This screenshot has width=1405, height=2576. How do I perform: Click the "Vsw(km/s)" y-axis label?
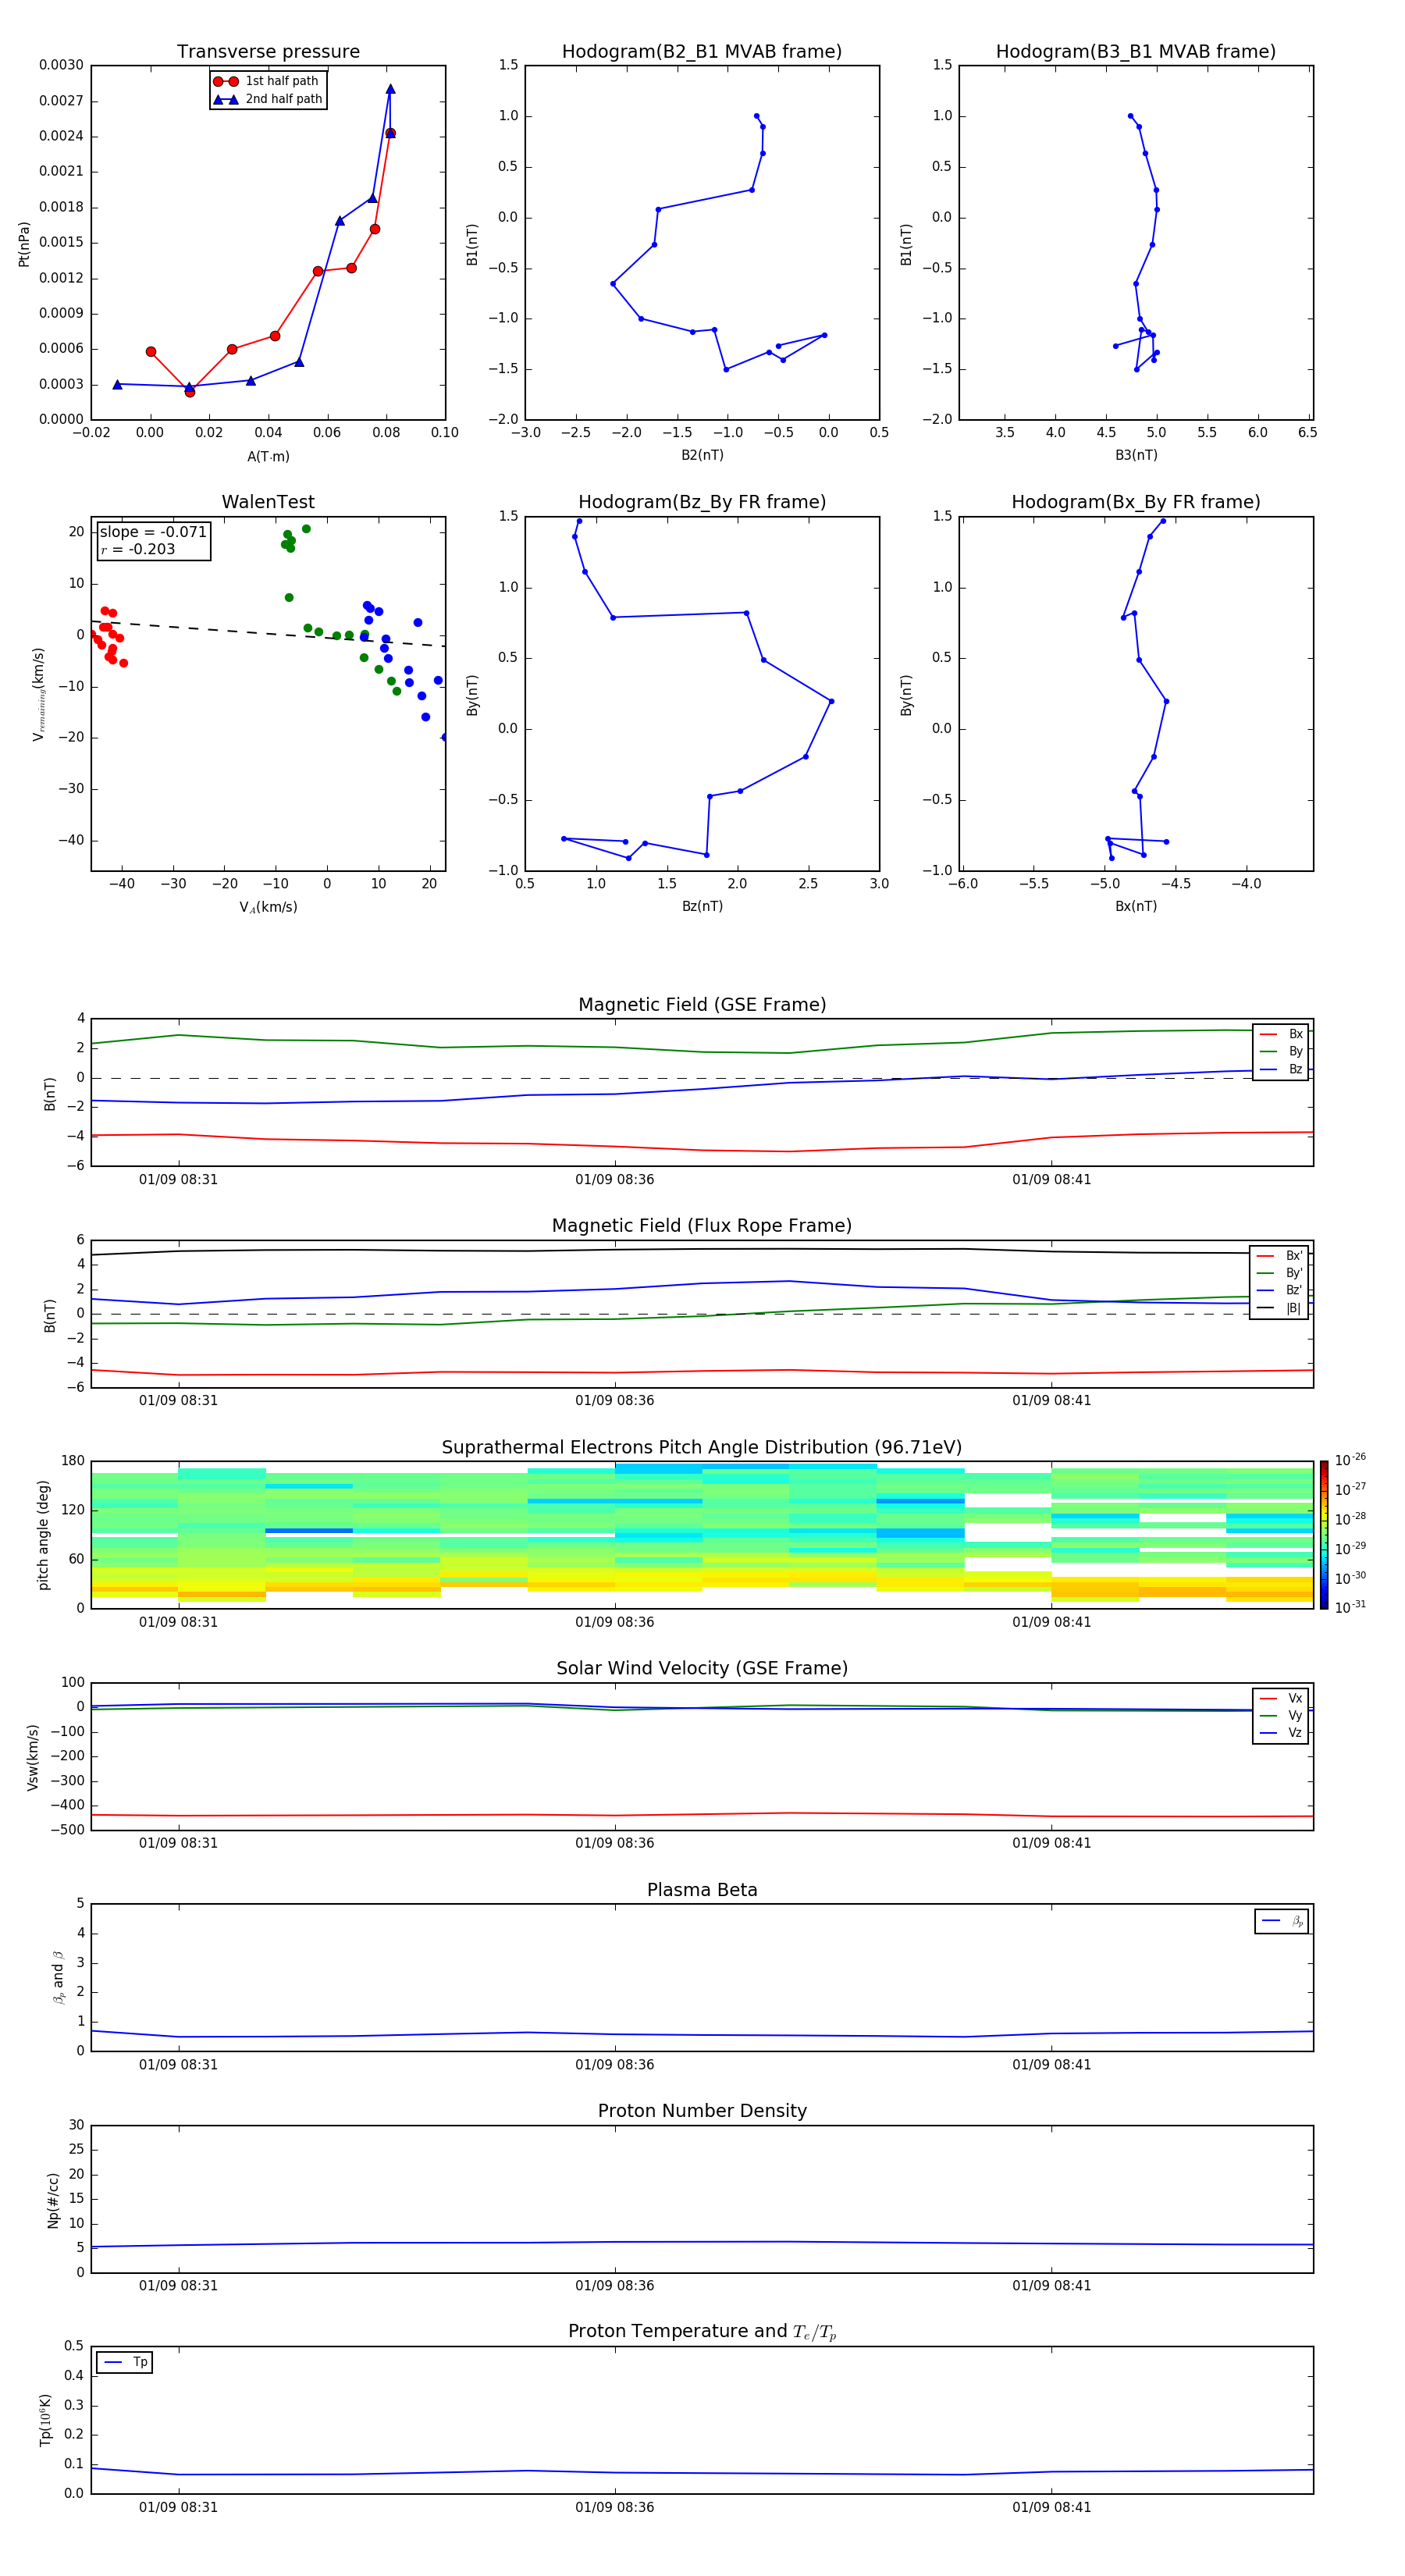pos(33,1757)
